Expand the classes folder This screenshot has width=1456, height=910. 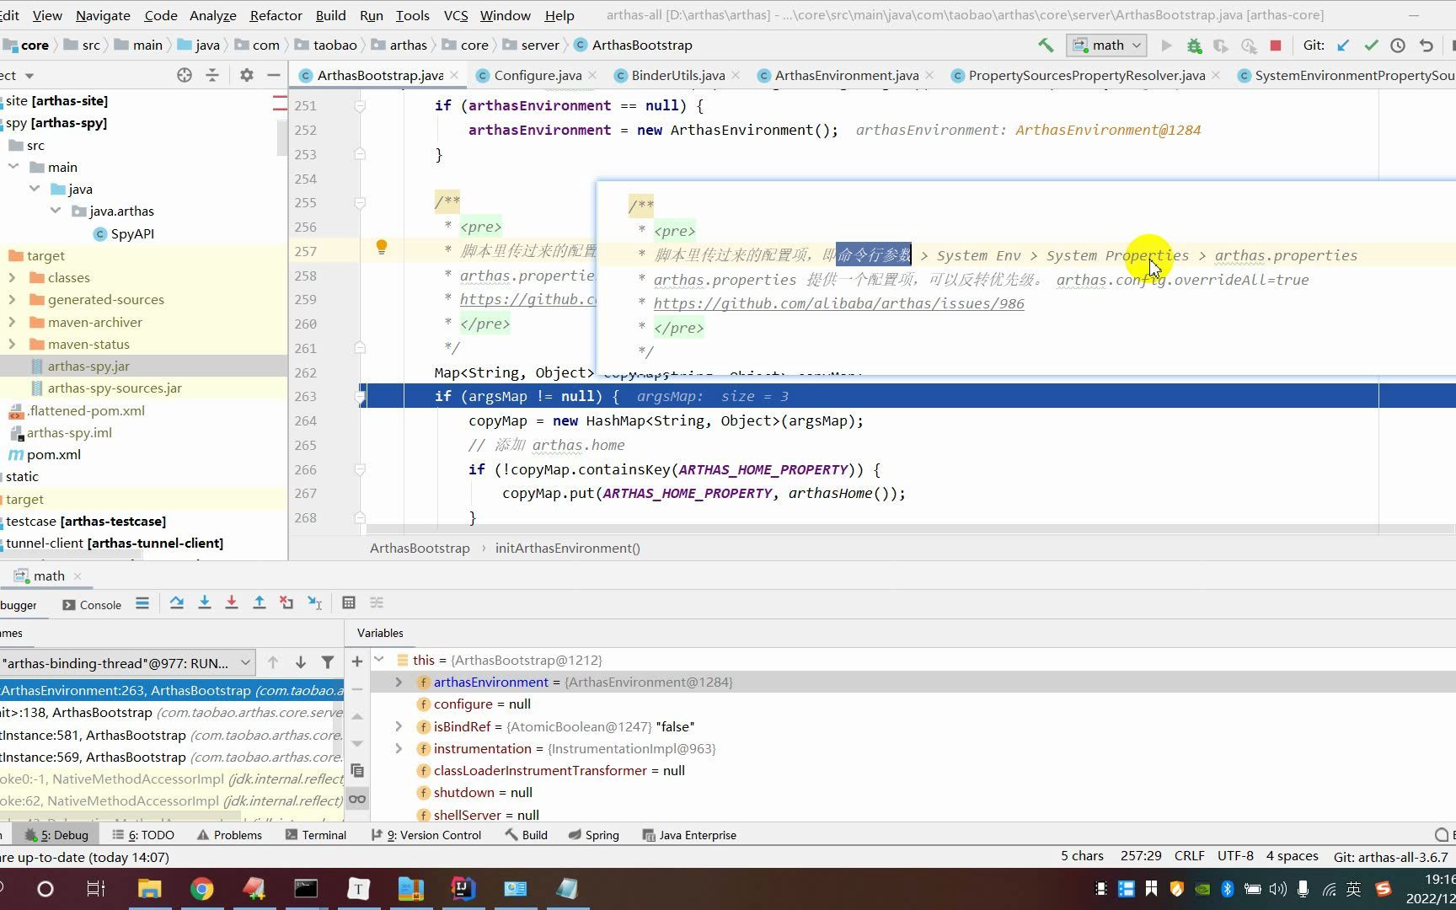coord(13,277)
